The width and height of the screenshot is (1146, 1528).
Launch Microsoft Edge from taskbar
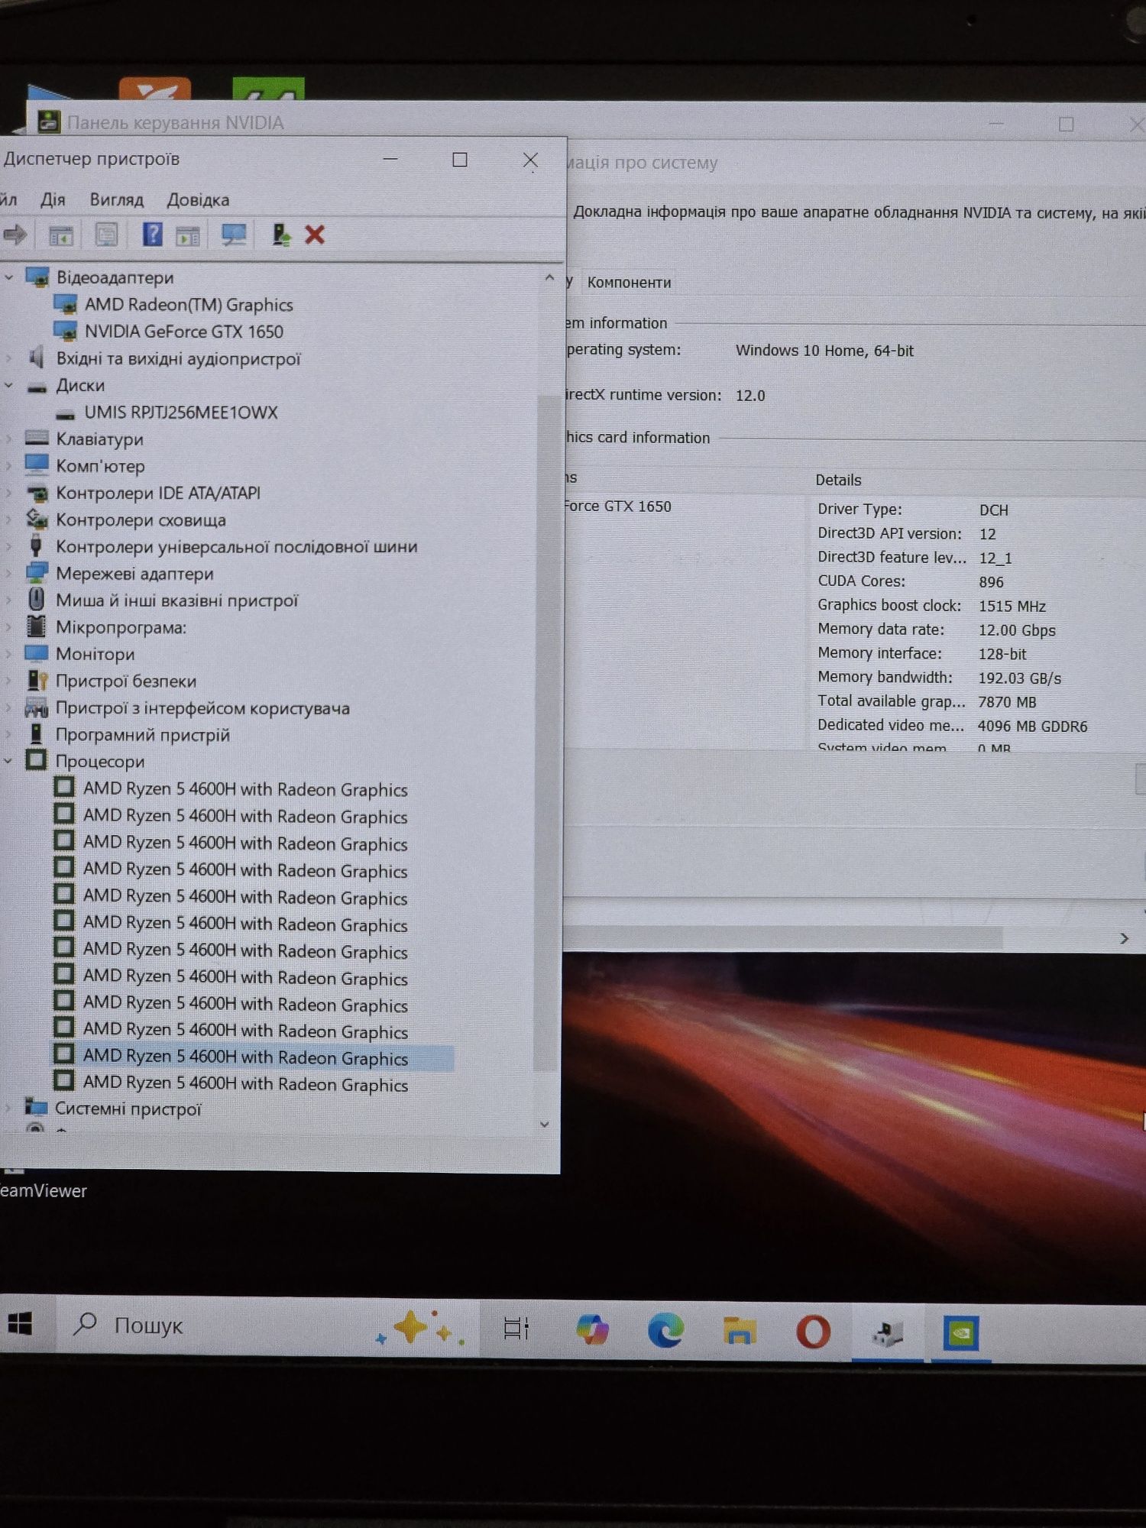665,1330
